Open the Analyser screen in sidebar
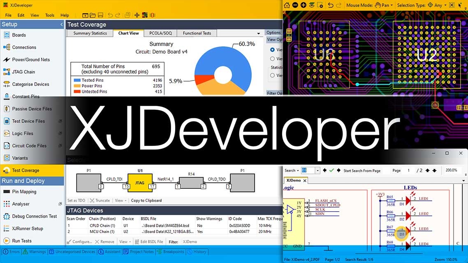This screenshot has height=263, width=468. 21,204
